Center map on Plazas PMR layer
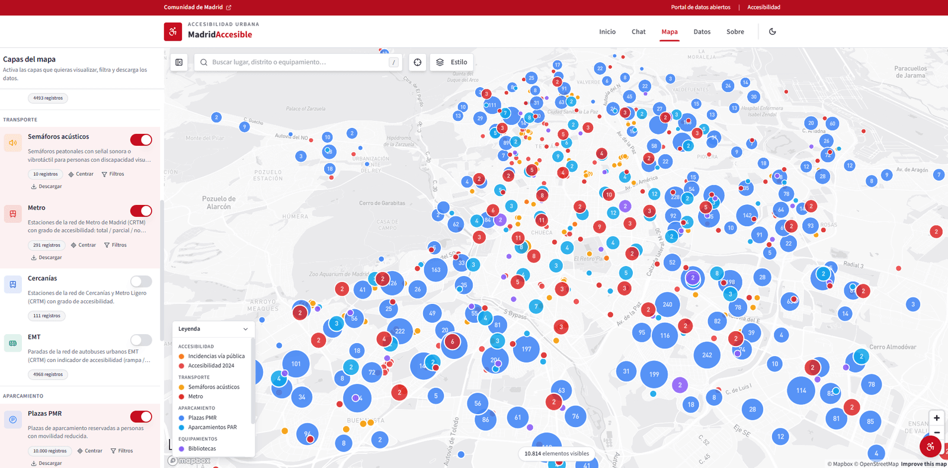948x468 pixels. (x=89, y=451)
